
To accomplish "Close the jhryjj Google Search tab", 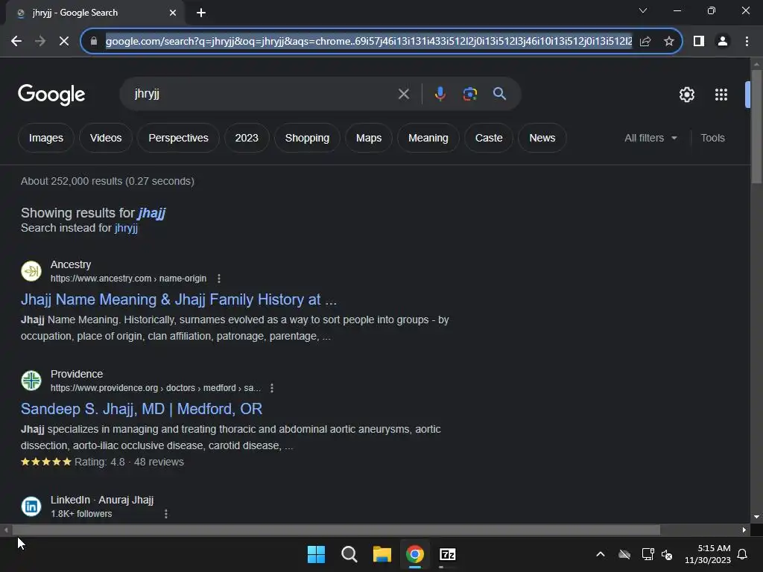I will tap(173, 13).
